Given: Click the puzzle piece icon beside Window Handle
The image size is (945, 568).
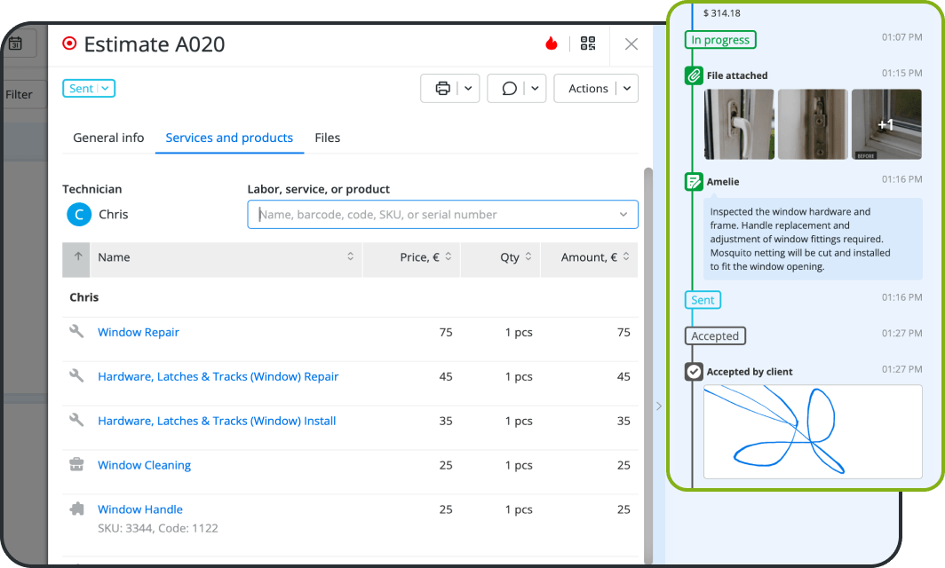Looking at the screenshot, I should coord(76,509).
